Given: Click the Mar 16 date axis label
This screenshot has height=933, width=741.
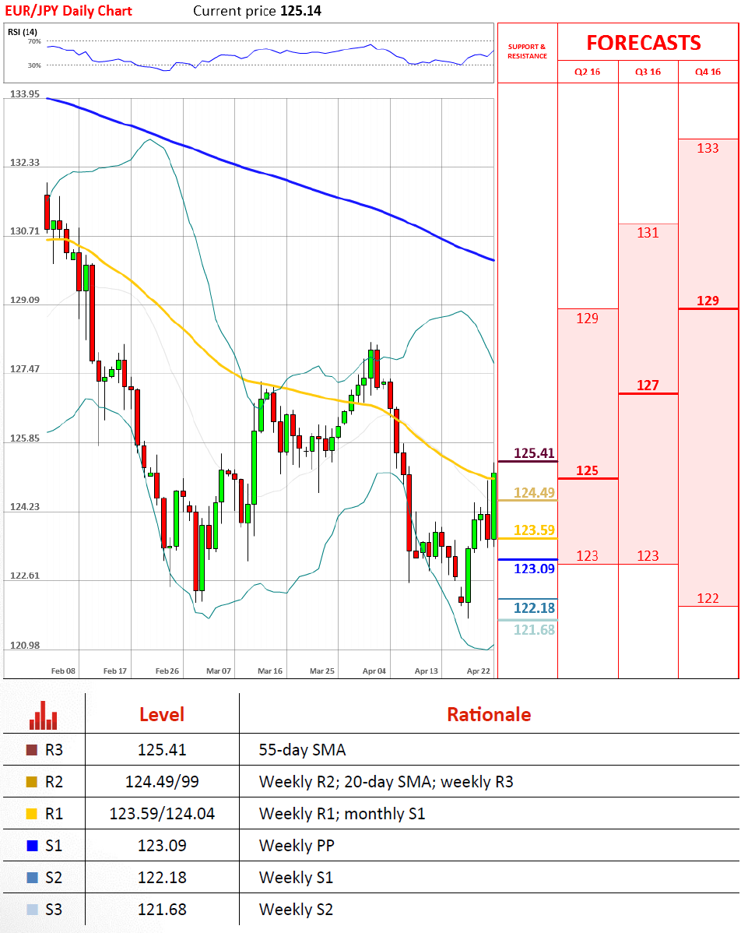Looking at the screenshot, I should [269, 671].
